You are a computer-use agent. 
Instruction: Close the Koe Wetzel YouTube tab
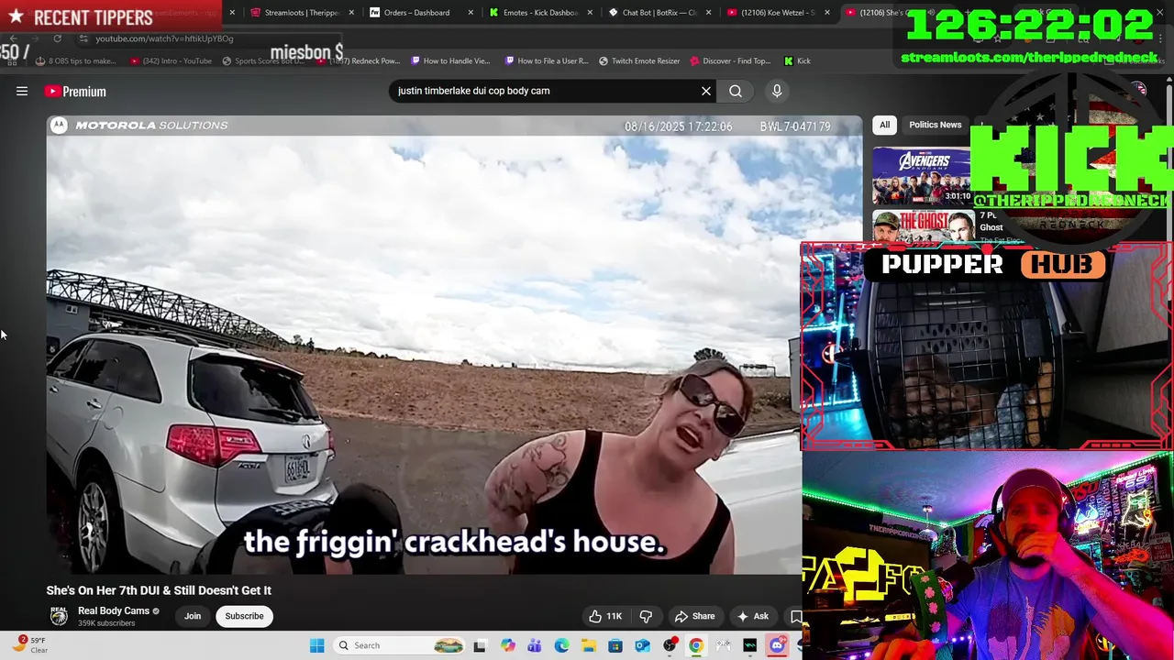click(827, 13)
